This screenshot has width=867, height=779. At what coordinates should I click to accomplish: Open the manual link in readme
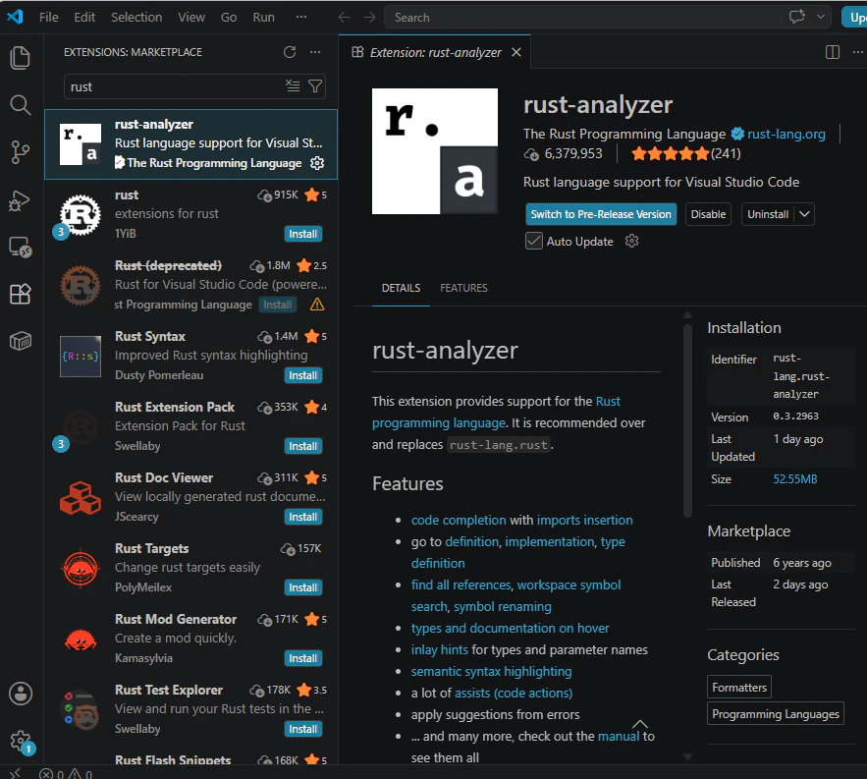pos(619,736)
